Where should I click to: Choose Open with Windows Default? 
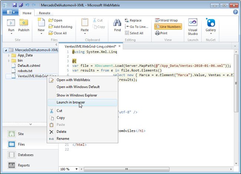(x=83, y=87)
